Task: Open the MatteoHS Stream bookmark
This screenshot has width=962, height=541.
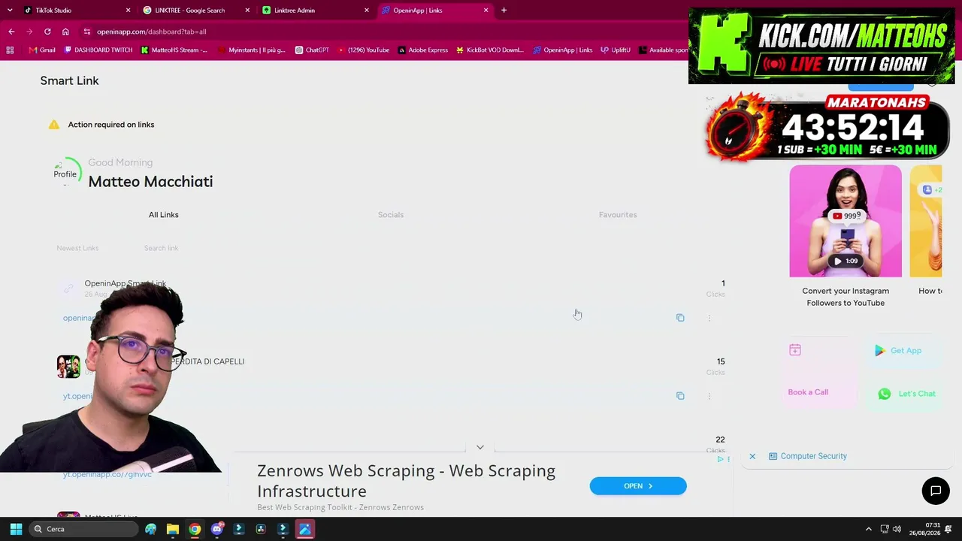Action: tap(174, 50)
